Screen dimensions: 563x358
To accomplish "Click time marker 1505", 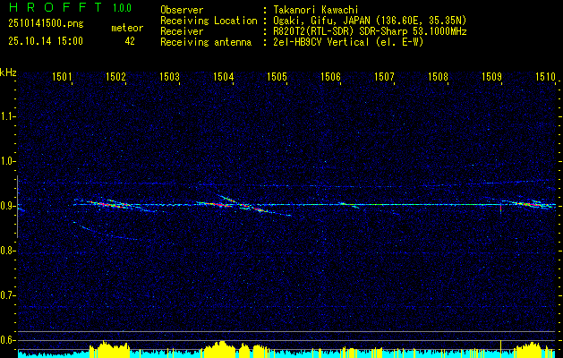I will pos(277,76).
